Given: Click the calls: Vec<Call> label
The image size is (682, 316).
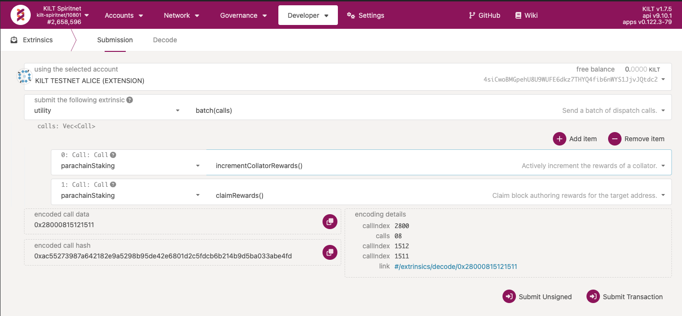Looking at the screenshot, I should click(x=66, y=126).
